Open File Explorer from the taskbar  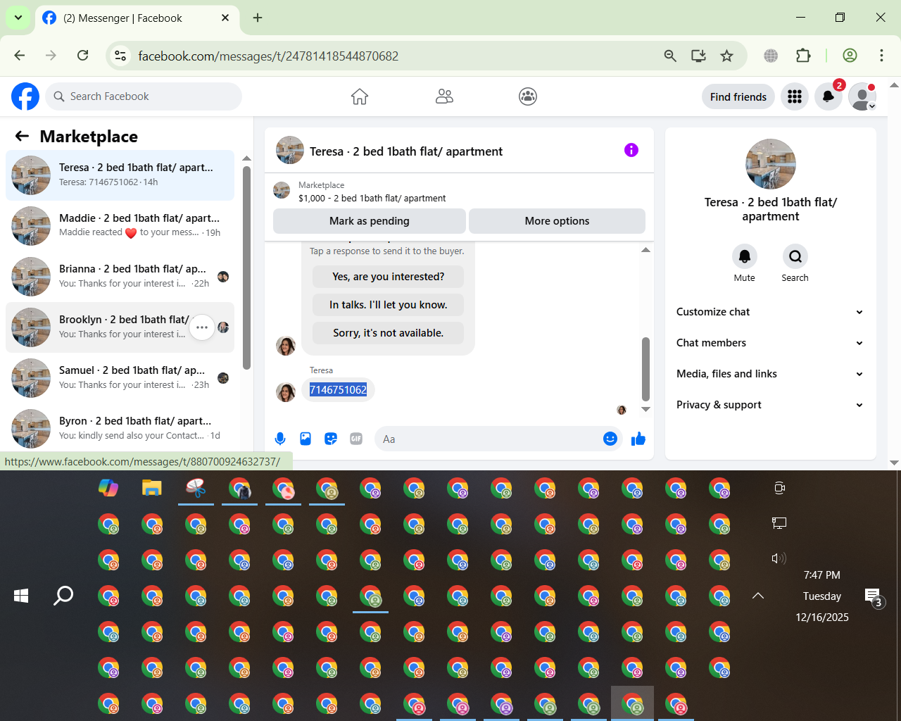pyautogui.click(x=152, y=487)
